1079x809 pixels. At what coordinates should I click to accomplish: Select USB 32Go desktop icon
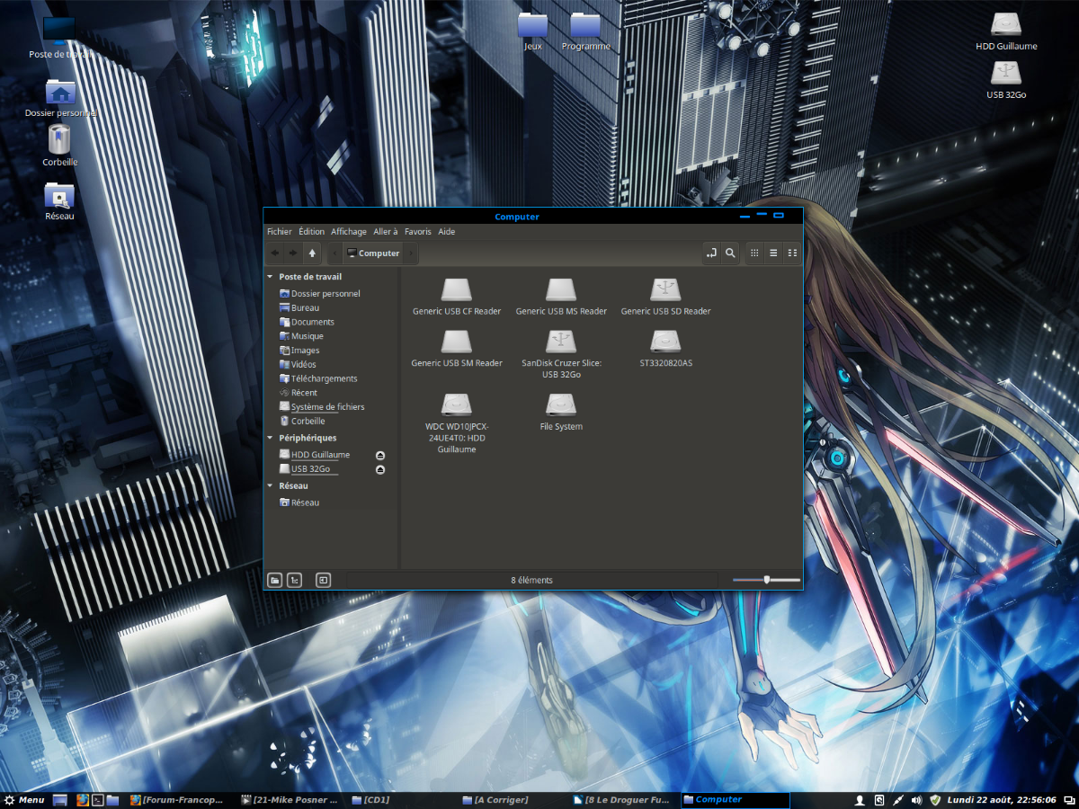(x=1006, y=80)
